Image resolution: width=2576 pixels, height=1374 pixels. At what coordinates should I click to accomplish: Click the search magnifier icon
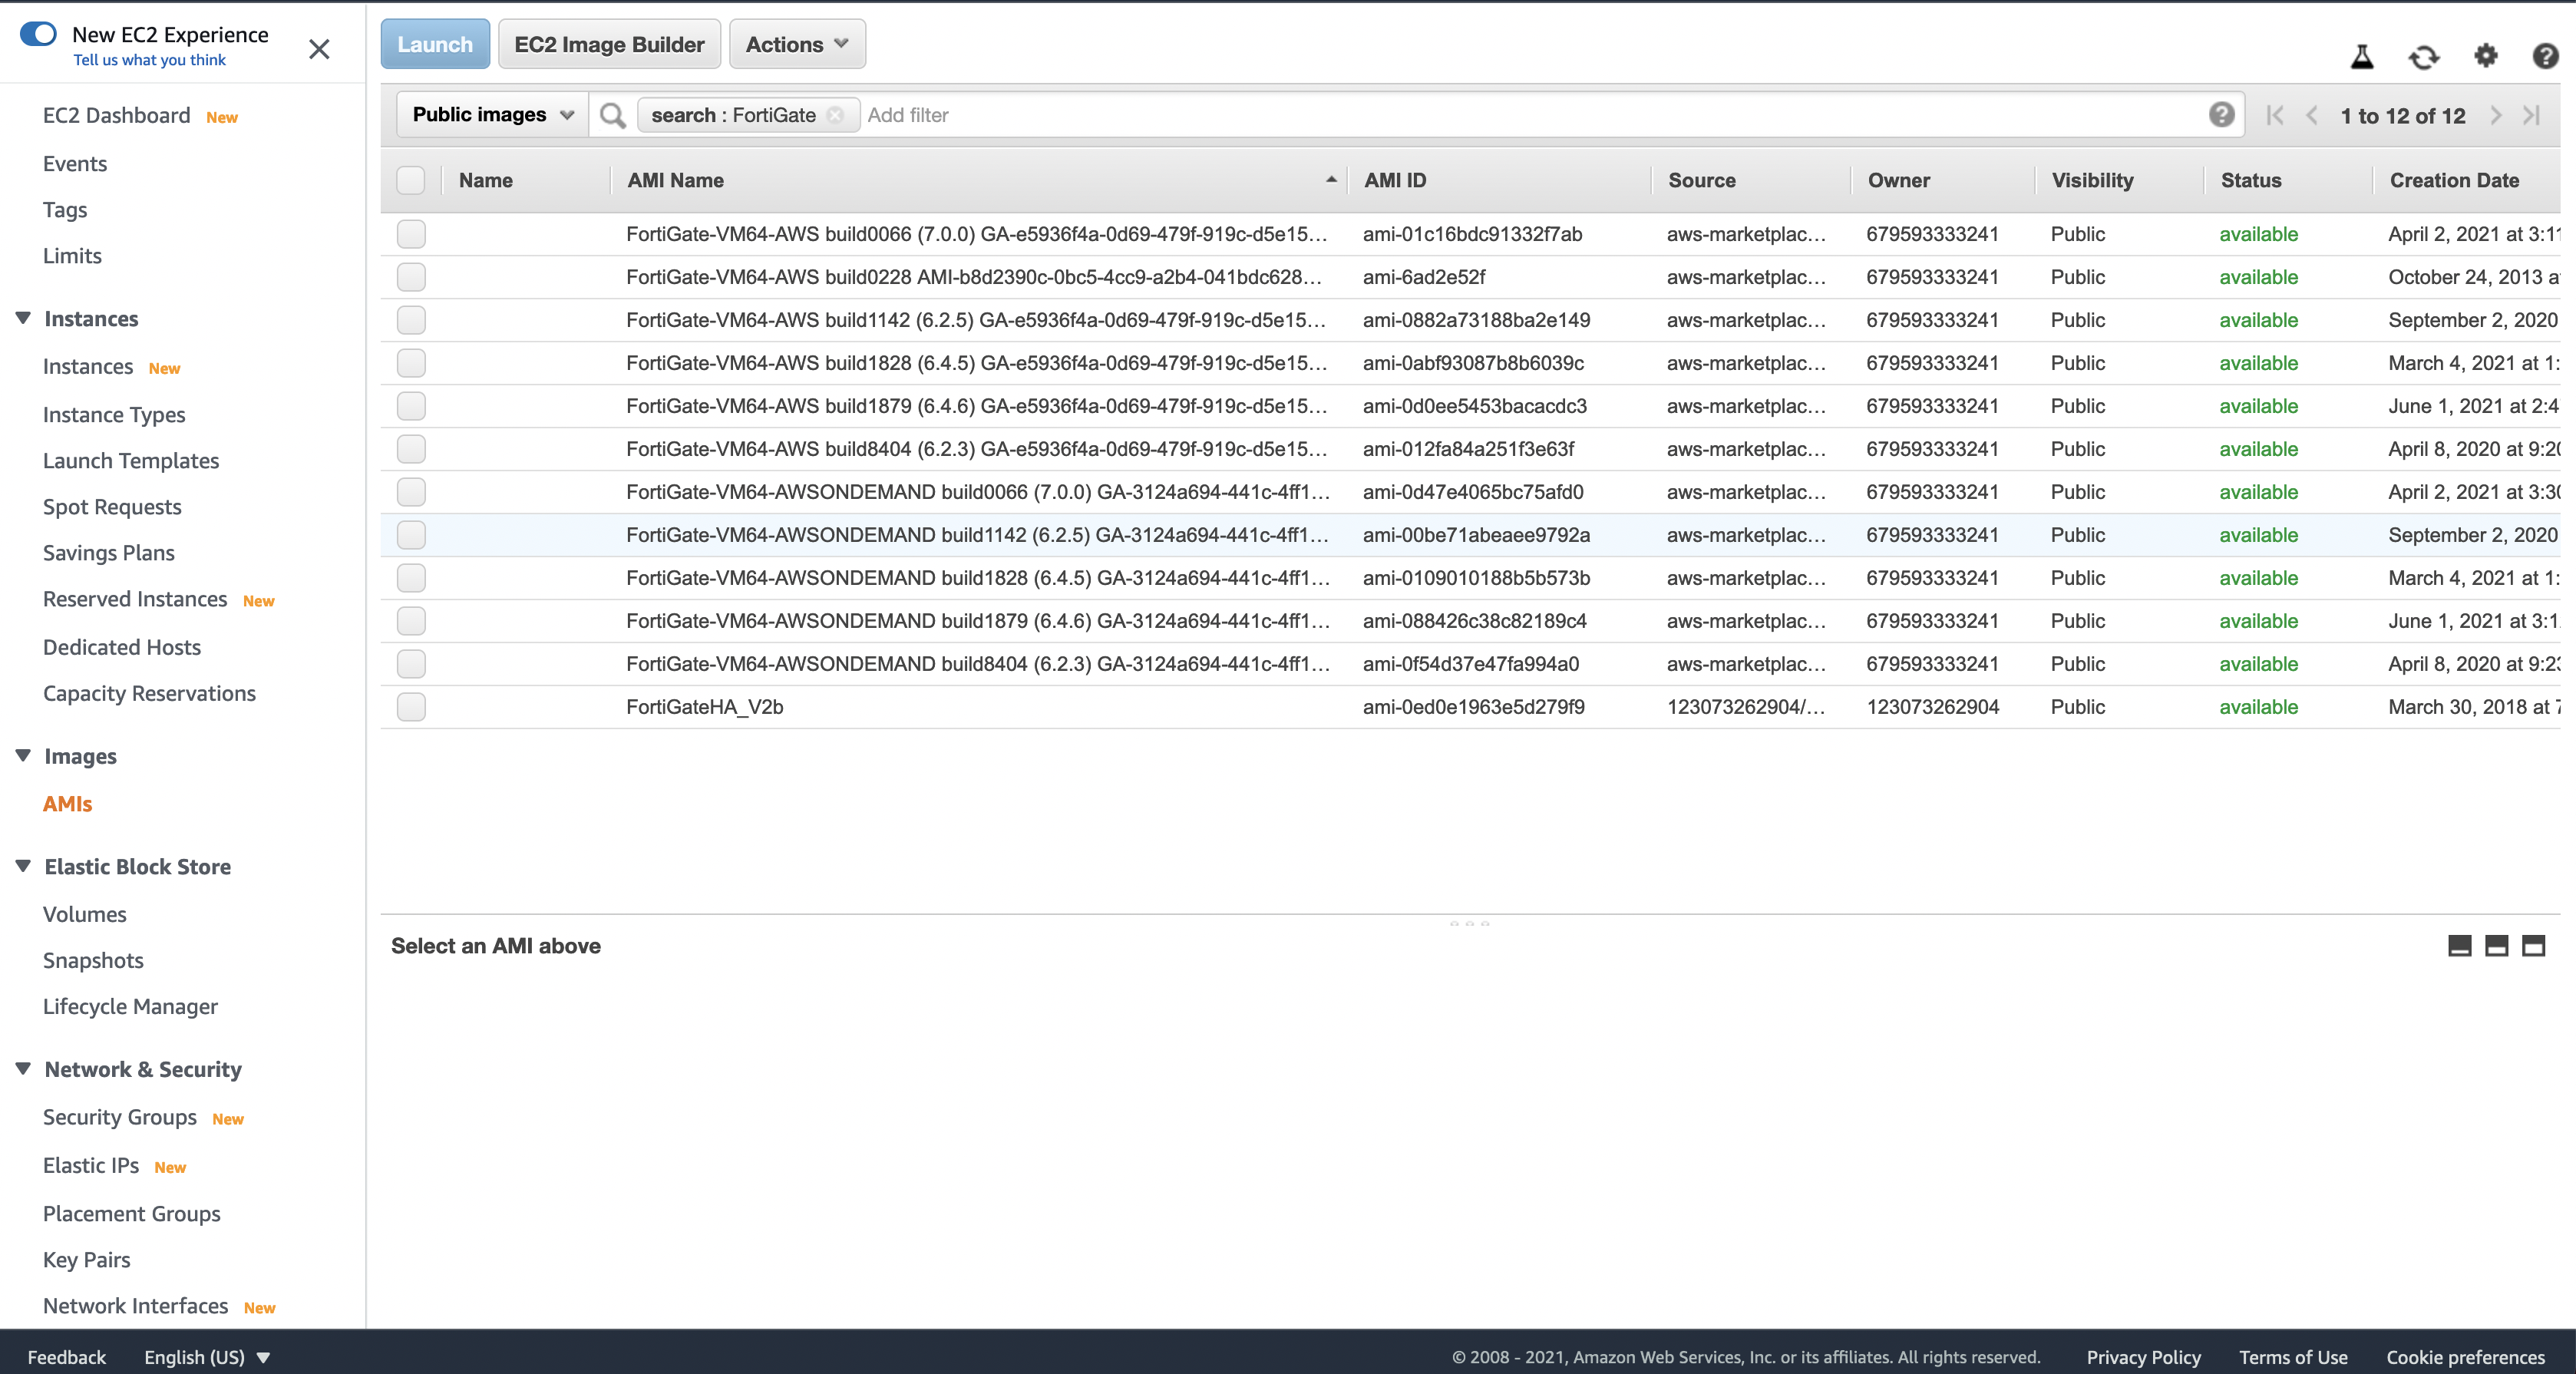click(612, 116)
